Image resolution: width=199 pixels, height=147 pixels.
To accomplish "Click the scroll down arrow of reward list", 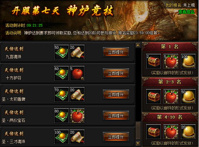I will 138,143.
